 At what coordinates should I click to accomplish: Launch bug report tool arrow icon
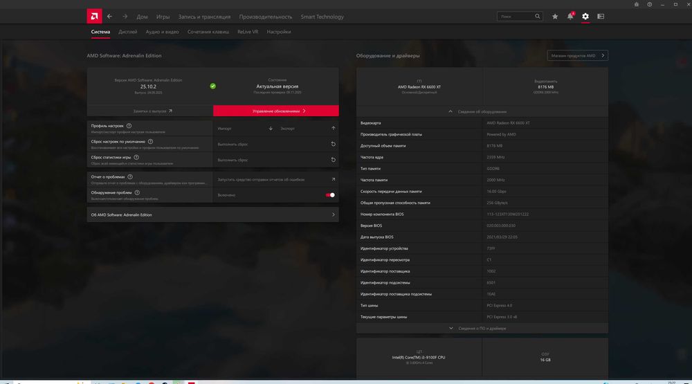coord(333,179)
